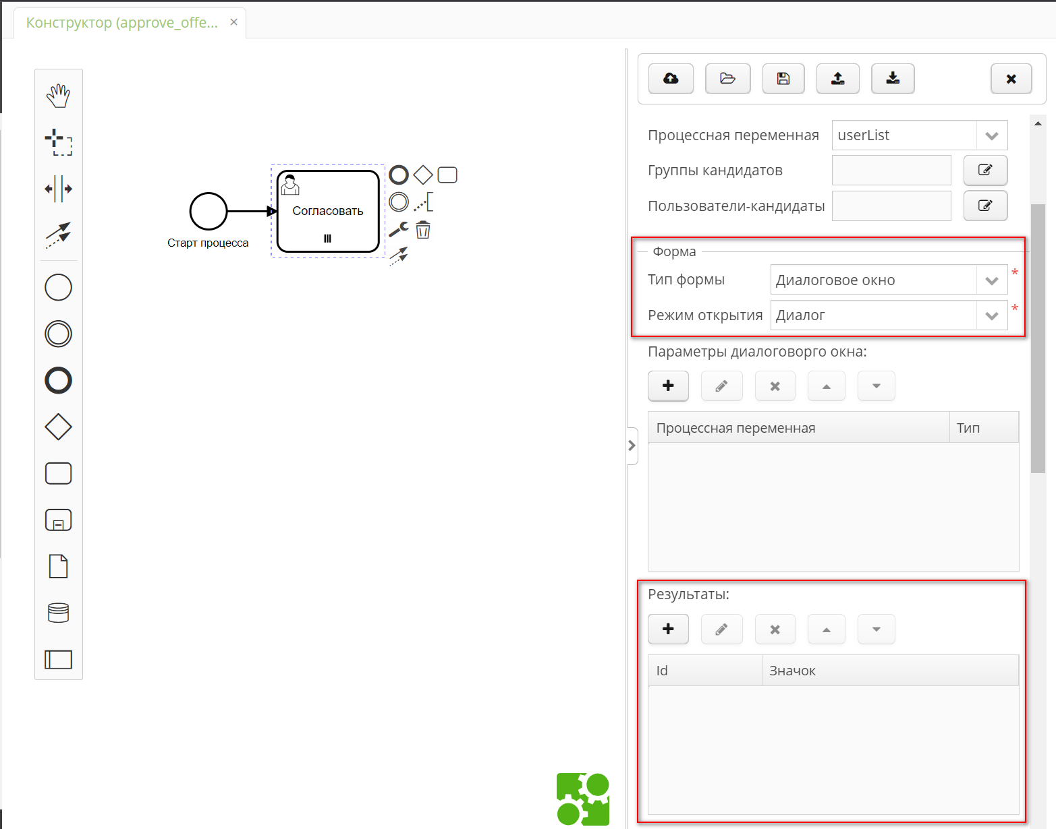Select the hand pan tool in palette
This screenshot has width=1056, height=829.
59,95
